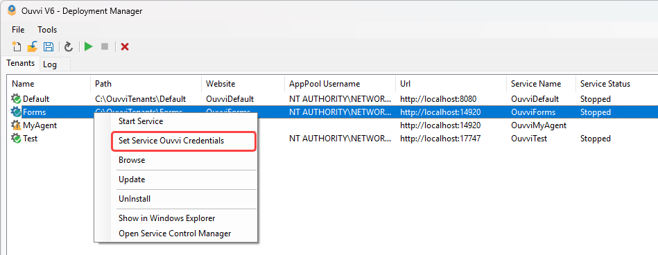Click the Refresh toolbar icon
658x255 pixels.
click(x=69, y=46)
